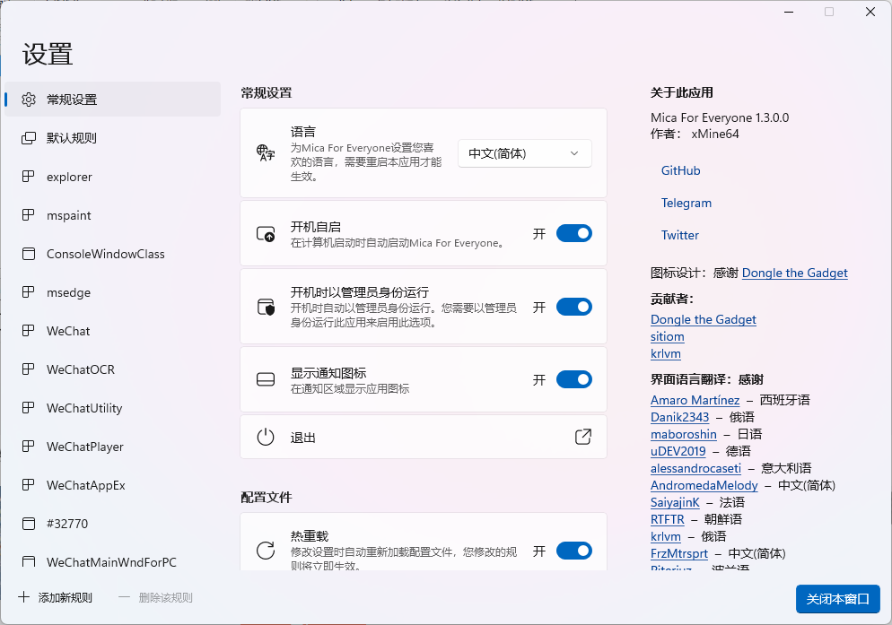The width and height of the screenshot is (892, 625).
Task: Open Amaro Martínez translator link
Action: point(695,400)
